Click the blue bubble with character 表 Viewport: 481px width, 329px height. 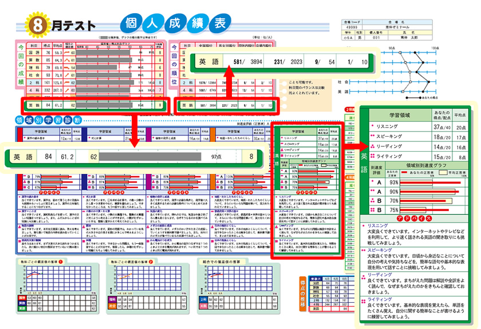click(220, 23)
